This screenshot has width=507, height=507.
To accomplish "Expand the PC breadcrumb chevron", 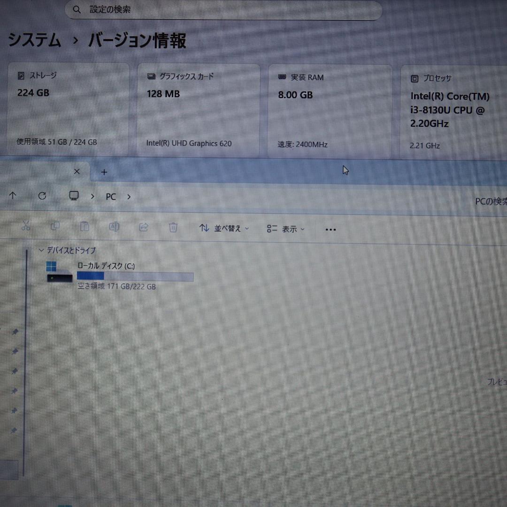I will point(129,197).
